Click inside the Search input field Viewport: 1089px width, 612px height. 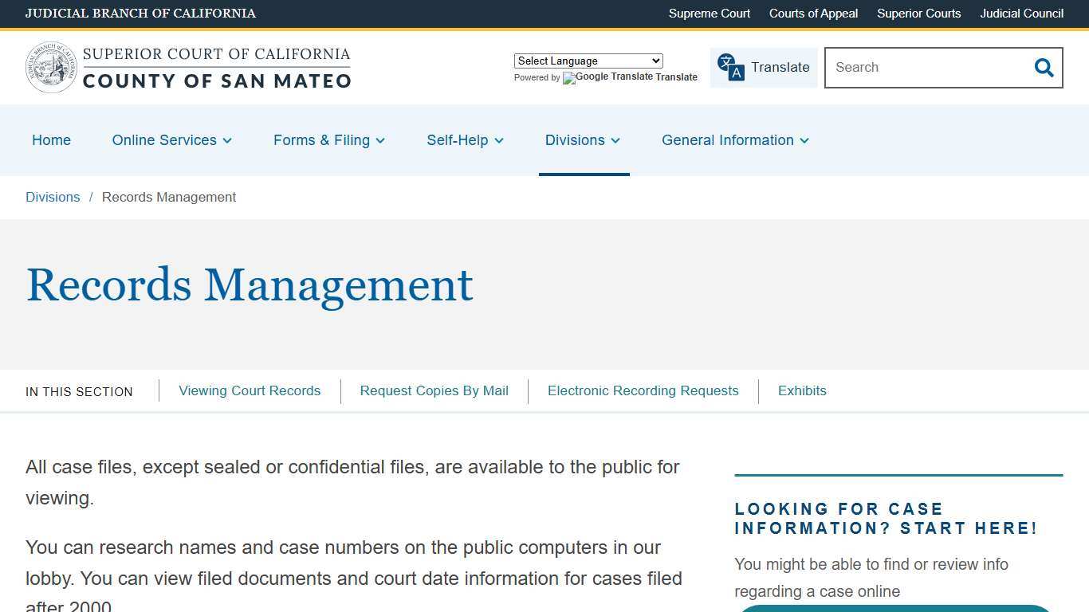pyautogui.click(x=925, y=68)
